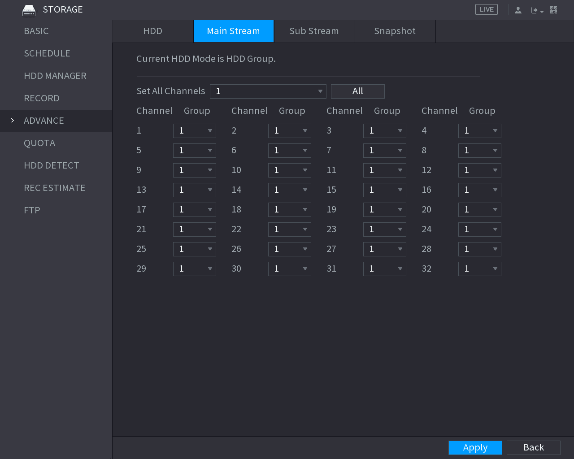The width and height of the screenshot is (574, 459).
Task: Open group dropdown for channel 15
Action: 385,190
